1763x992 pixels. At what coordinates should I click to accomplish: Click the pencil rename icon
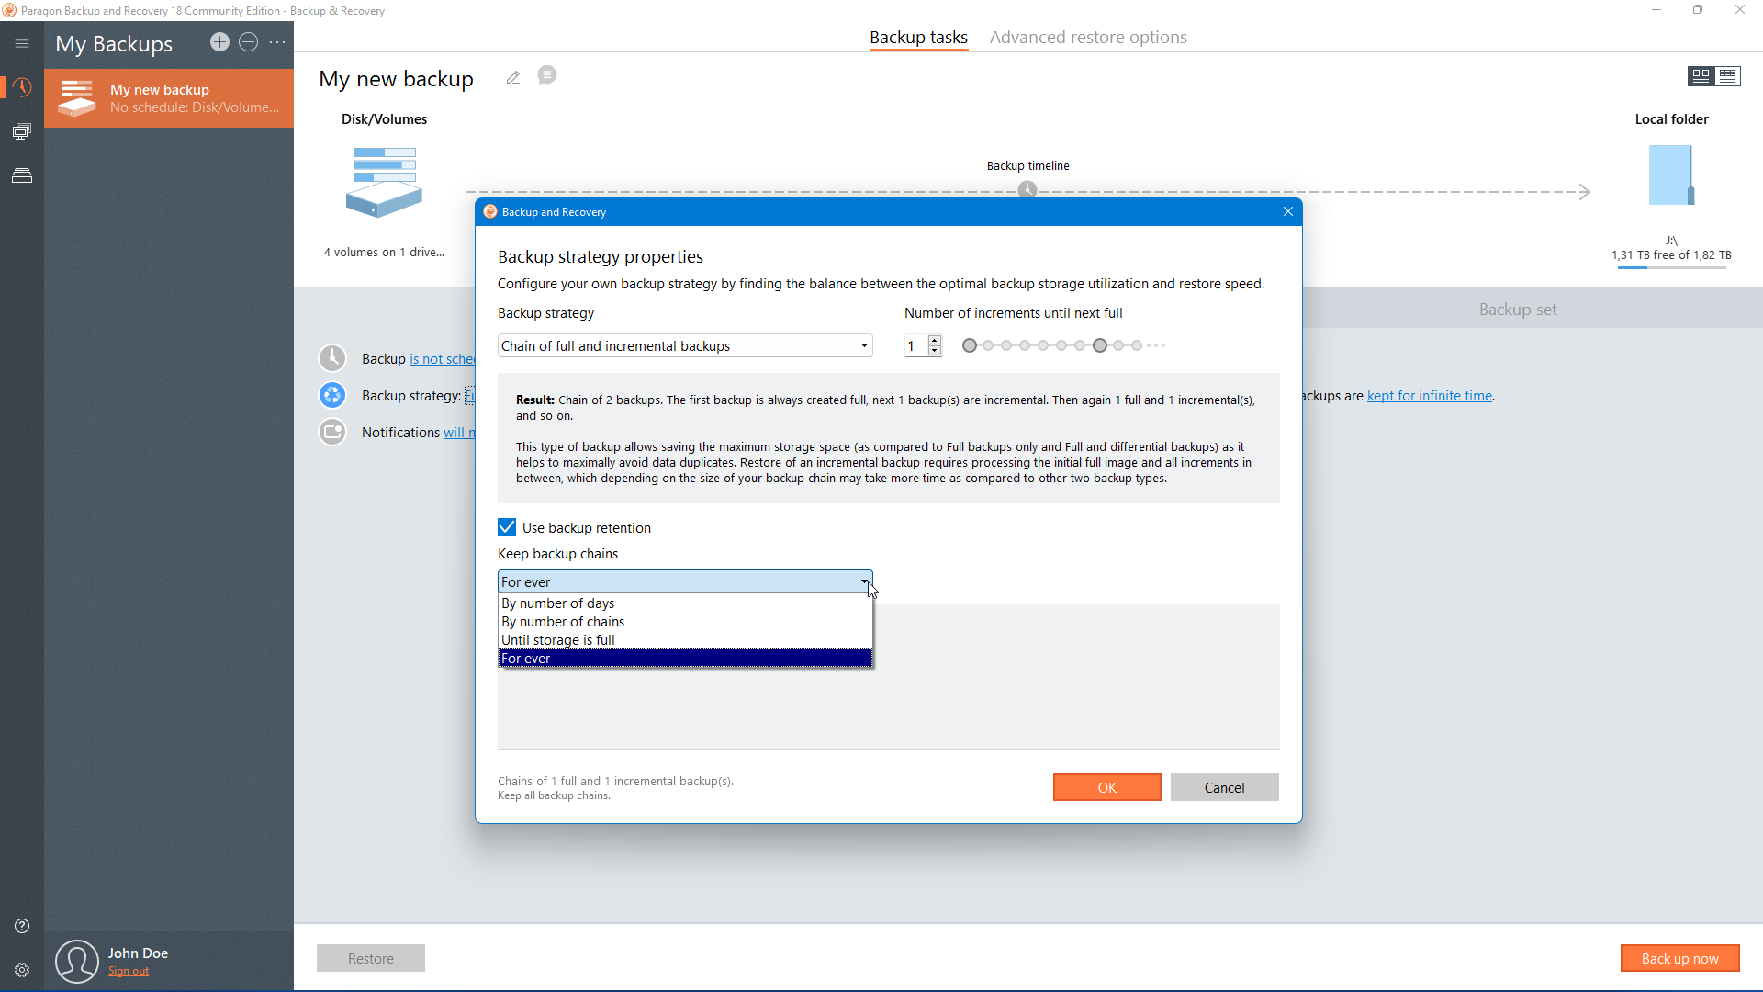[513, 78]
